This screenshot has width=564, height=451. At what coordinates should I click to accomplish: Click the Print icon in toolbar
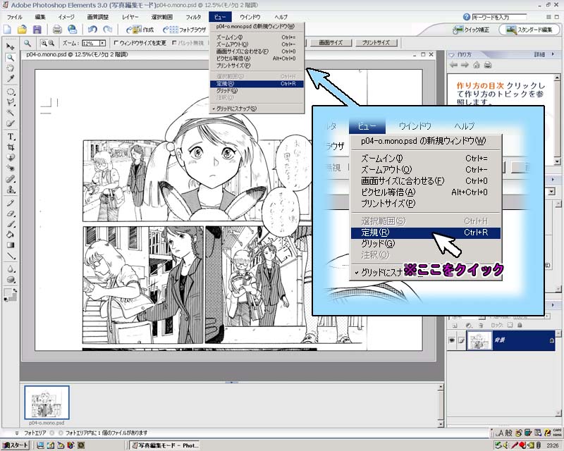coord(57,30)
